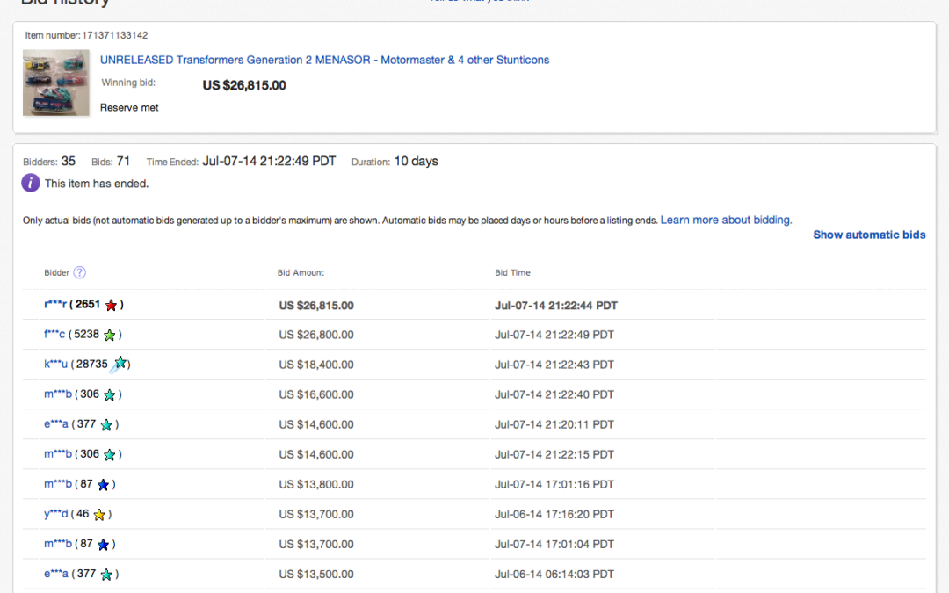Screen dimensions: 949x593
Task: Click teal star in the US $13,500.00 row
Action: click(106, 575)
